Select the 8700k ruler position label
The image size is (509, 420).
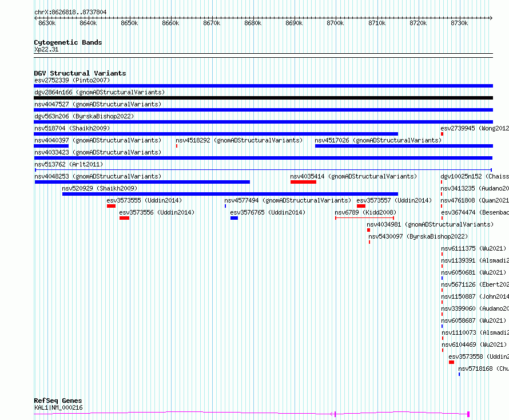click(x=335, y=23)
